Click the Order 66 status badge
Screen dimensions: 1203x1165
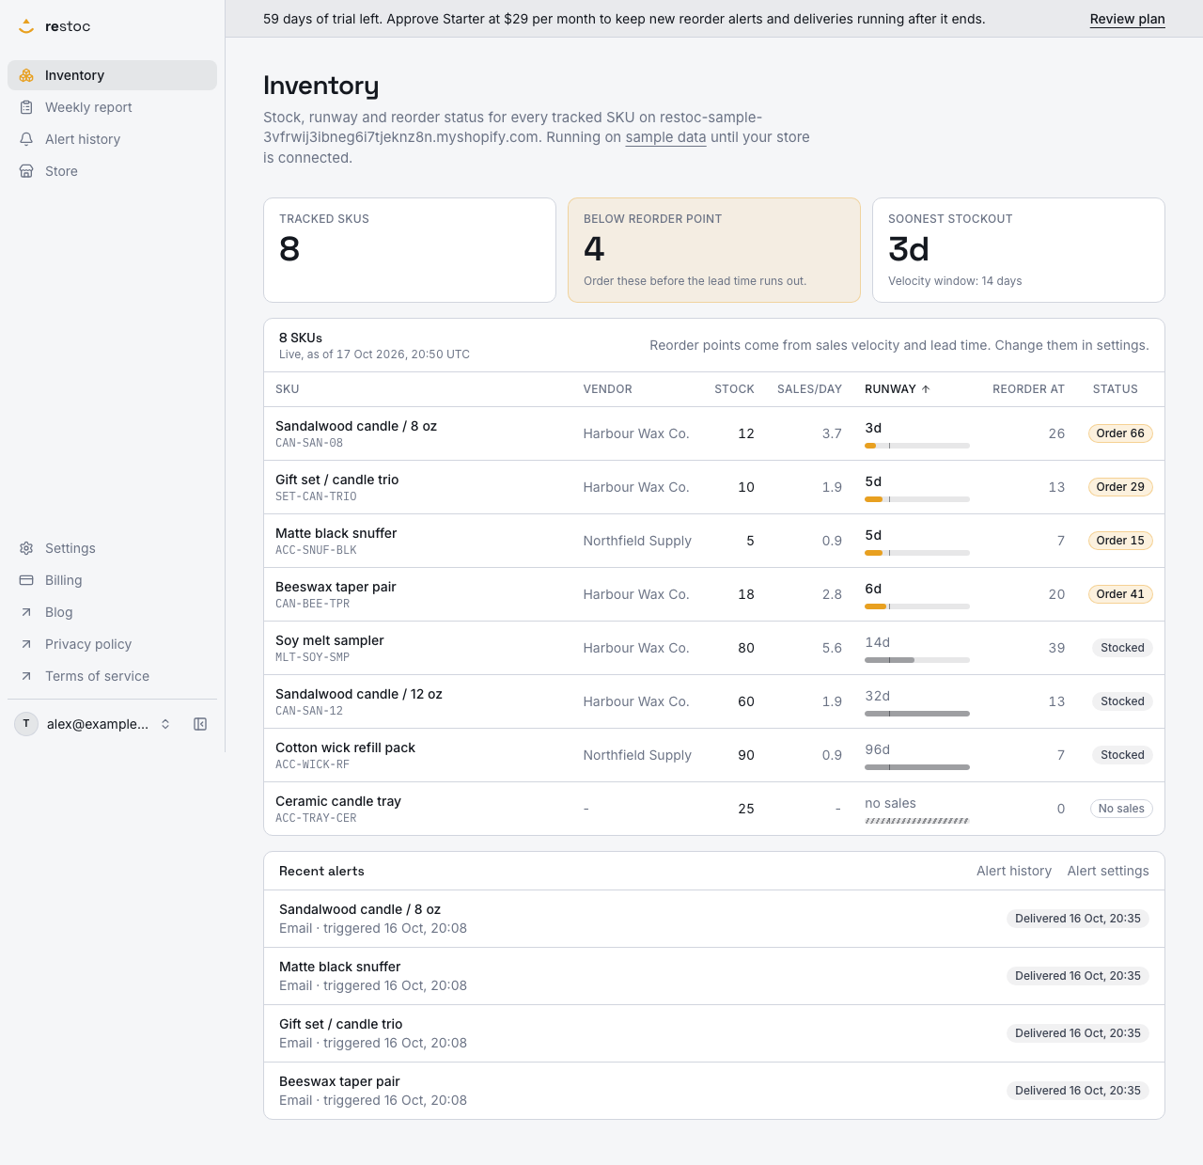(x=1120, y=433)
